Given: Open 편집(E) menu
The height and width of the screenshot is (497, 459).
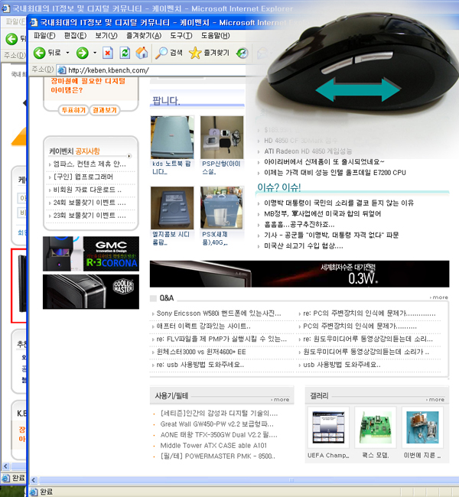Looking at the screenshot, I should tap(75, 36).
